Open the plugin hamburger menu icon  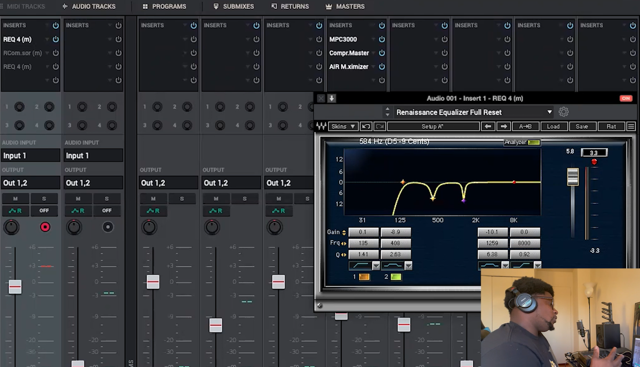pyautogui.click(x=631, y=126)
